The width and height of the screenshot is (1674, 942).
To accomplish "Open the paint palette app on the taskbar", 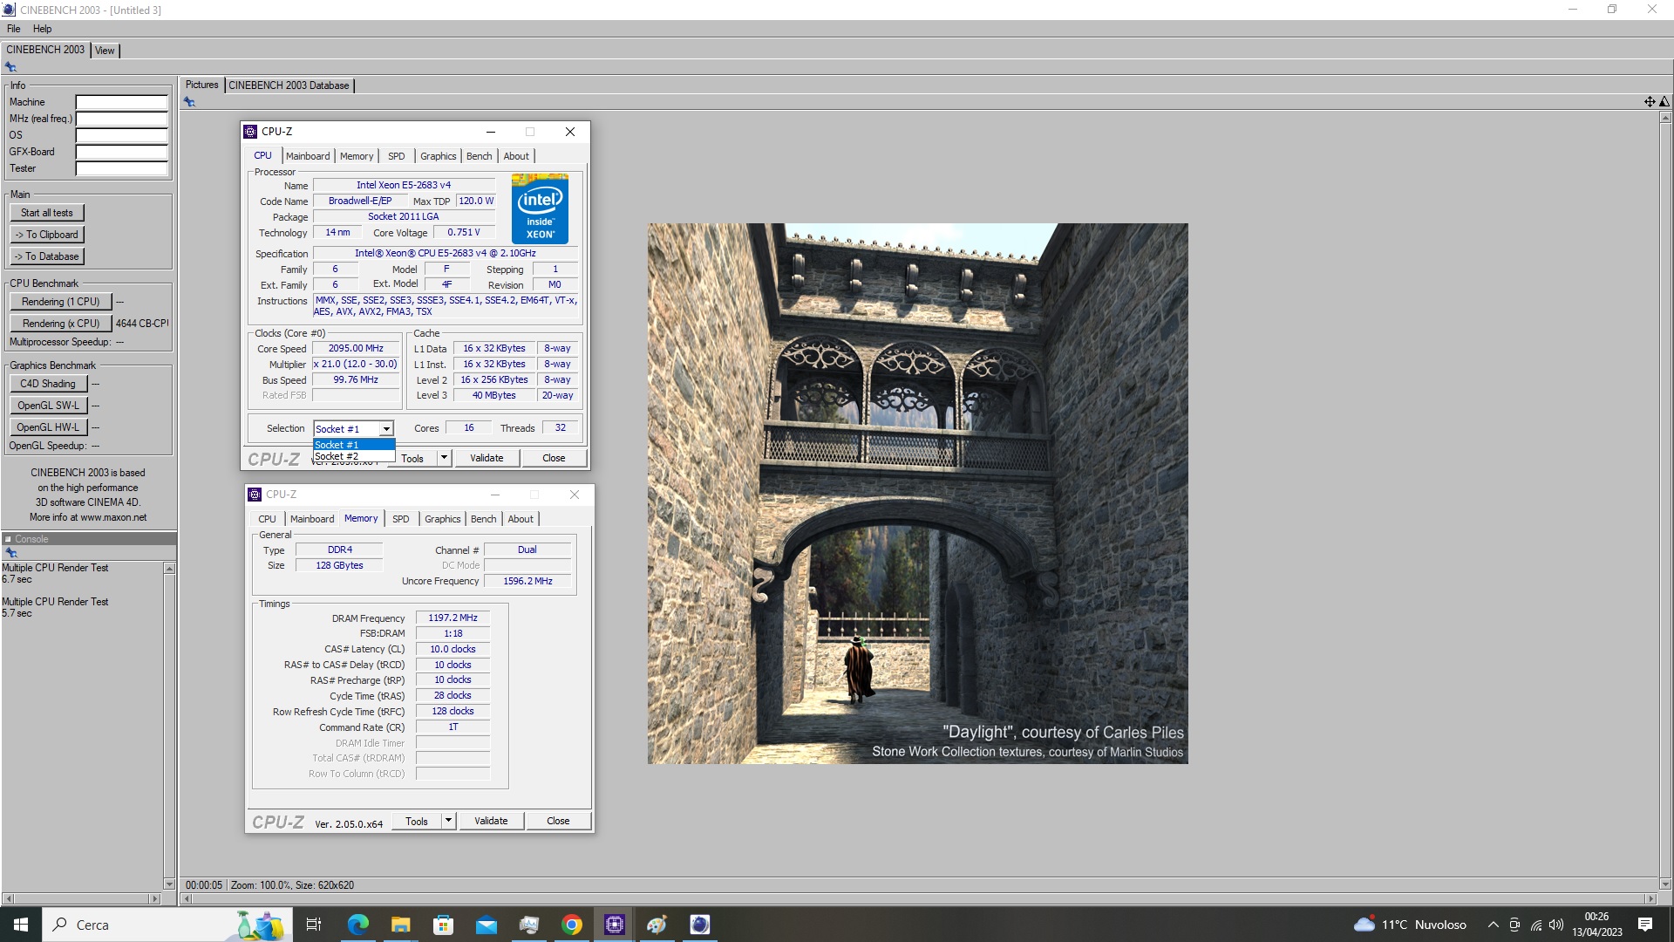I will [657, 925].
